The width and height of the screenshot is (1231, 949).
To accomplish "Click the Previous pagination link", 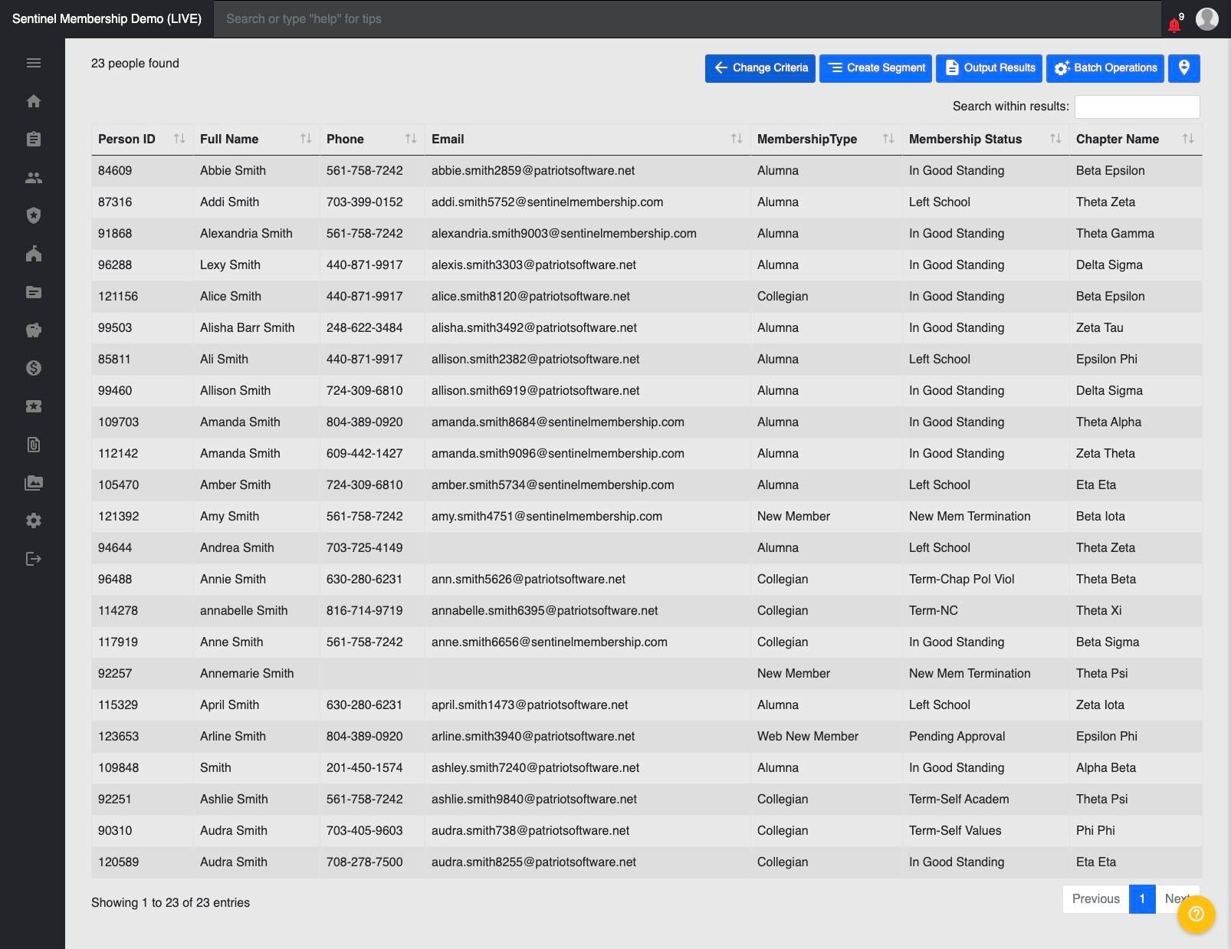I will 1095,899.
